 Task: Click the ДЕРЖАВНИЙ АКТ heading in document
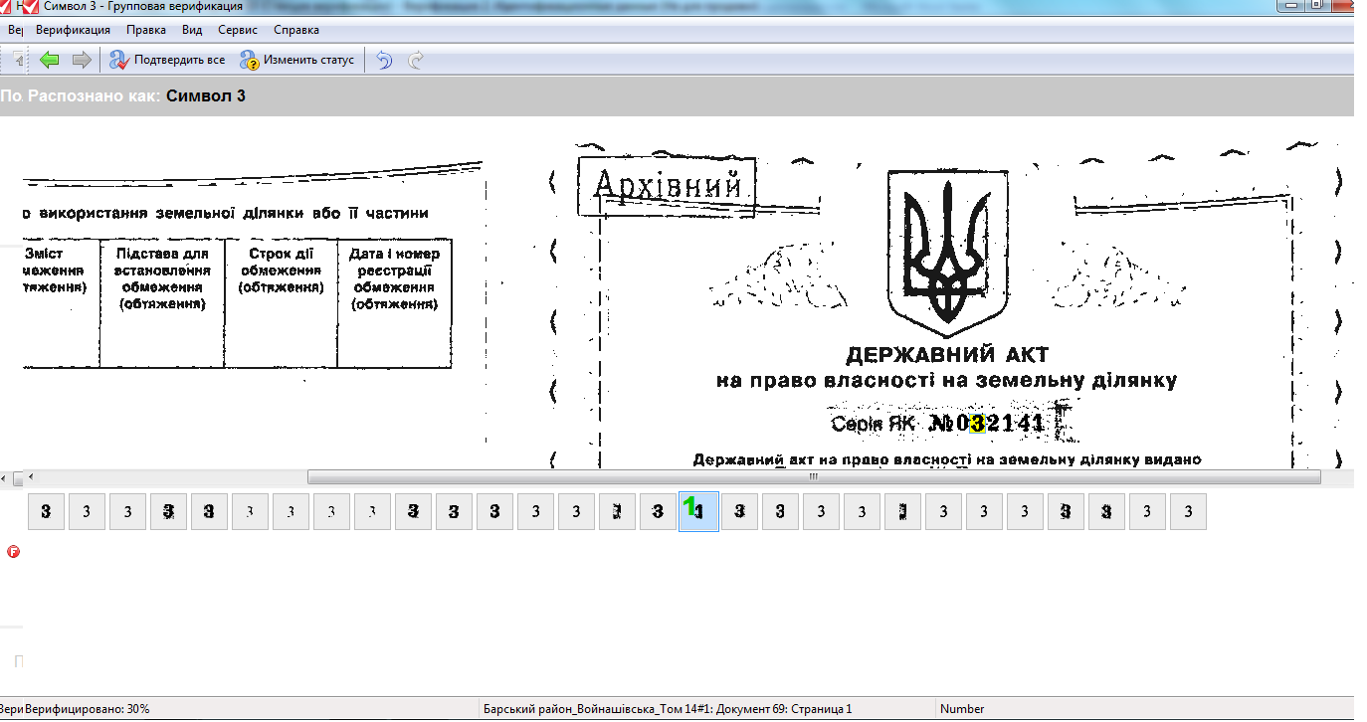coord(946,355)
